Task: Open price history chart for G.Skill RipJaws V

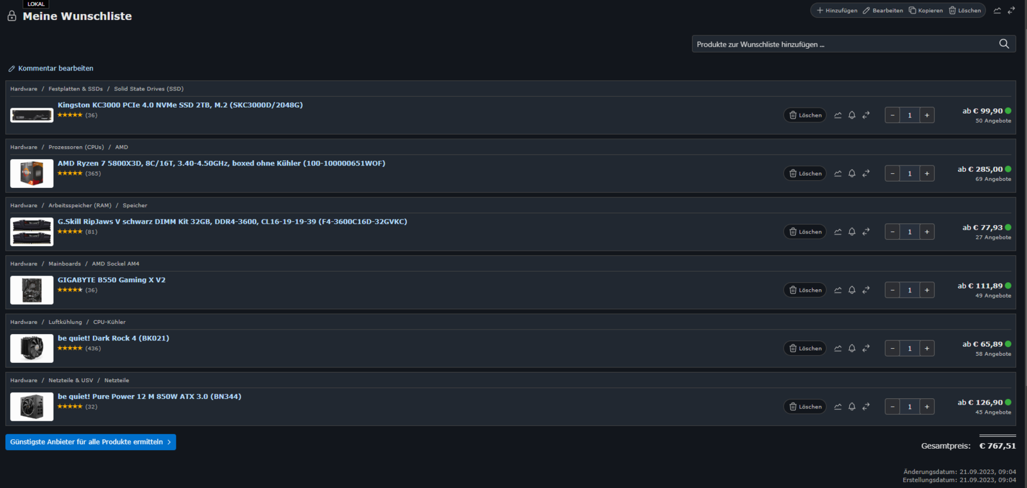Action: 838,232
